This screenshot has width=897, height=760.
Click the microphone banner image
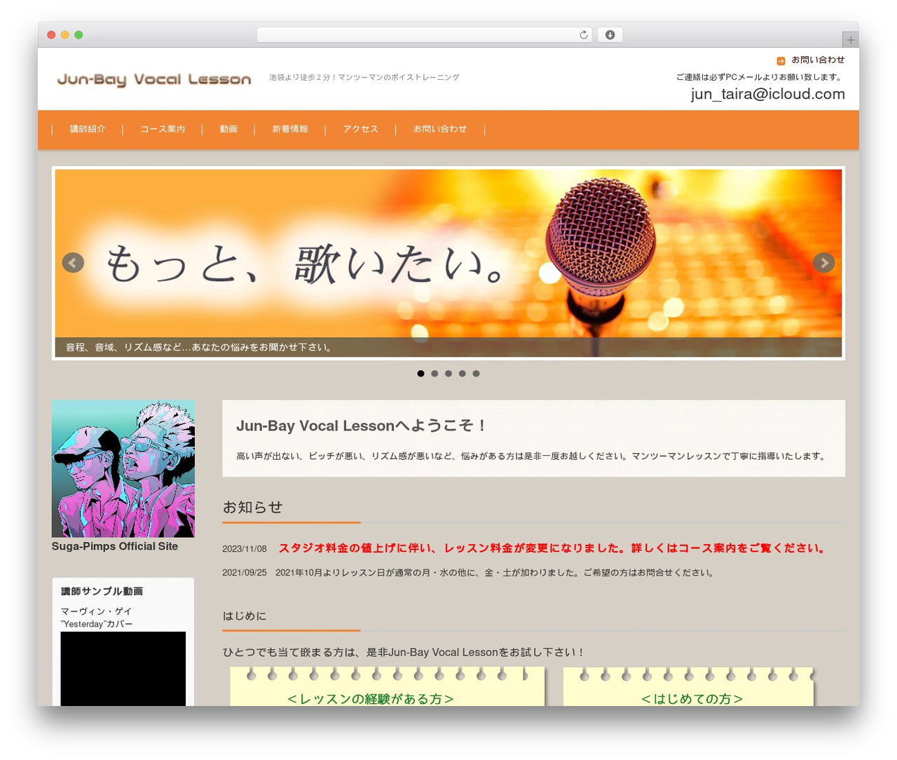tap(448, 263)
